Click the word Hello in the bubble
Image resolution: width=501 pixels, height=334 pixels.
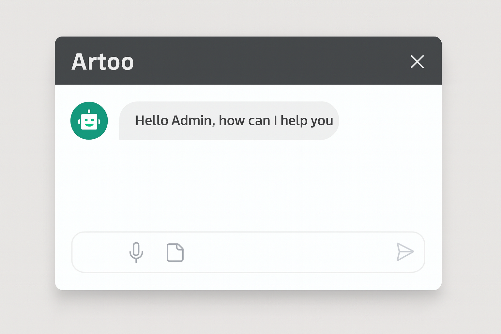151,121
